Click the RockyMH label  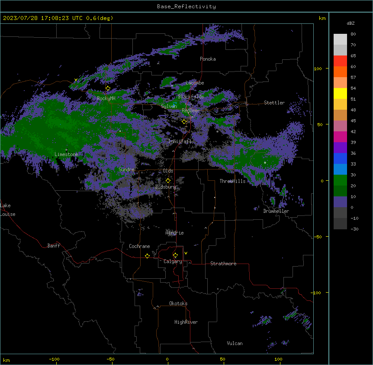pos(106,98)
